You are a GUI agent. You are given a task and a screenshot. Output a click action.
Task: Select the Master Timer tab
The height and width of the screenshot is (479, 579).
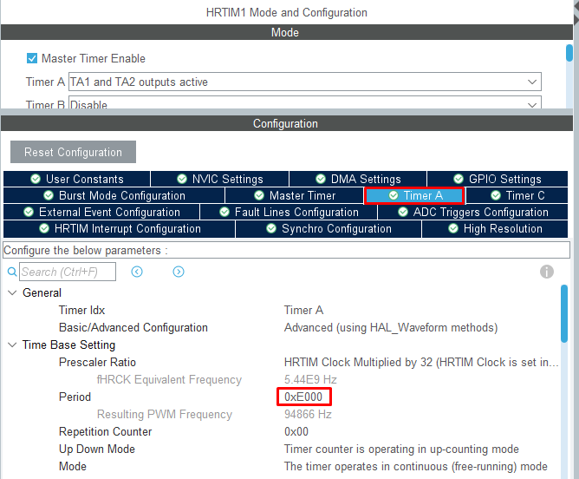(295, 195)
